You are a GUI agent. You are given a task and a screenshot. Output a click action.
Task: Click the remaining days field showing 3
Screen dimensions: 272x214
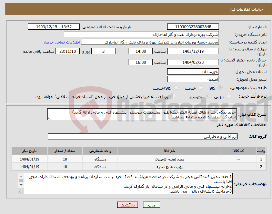tap(103, 51)
